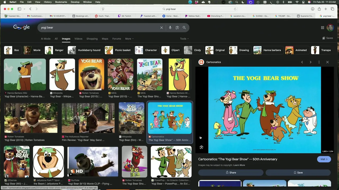The width and height of the screenshot is (339, 190).
Task: Click the Visit button
Action: [324, 159]
